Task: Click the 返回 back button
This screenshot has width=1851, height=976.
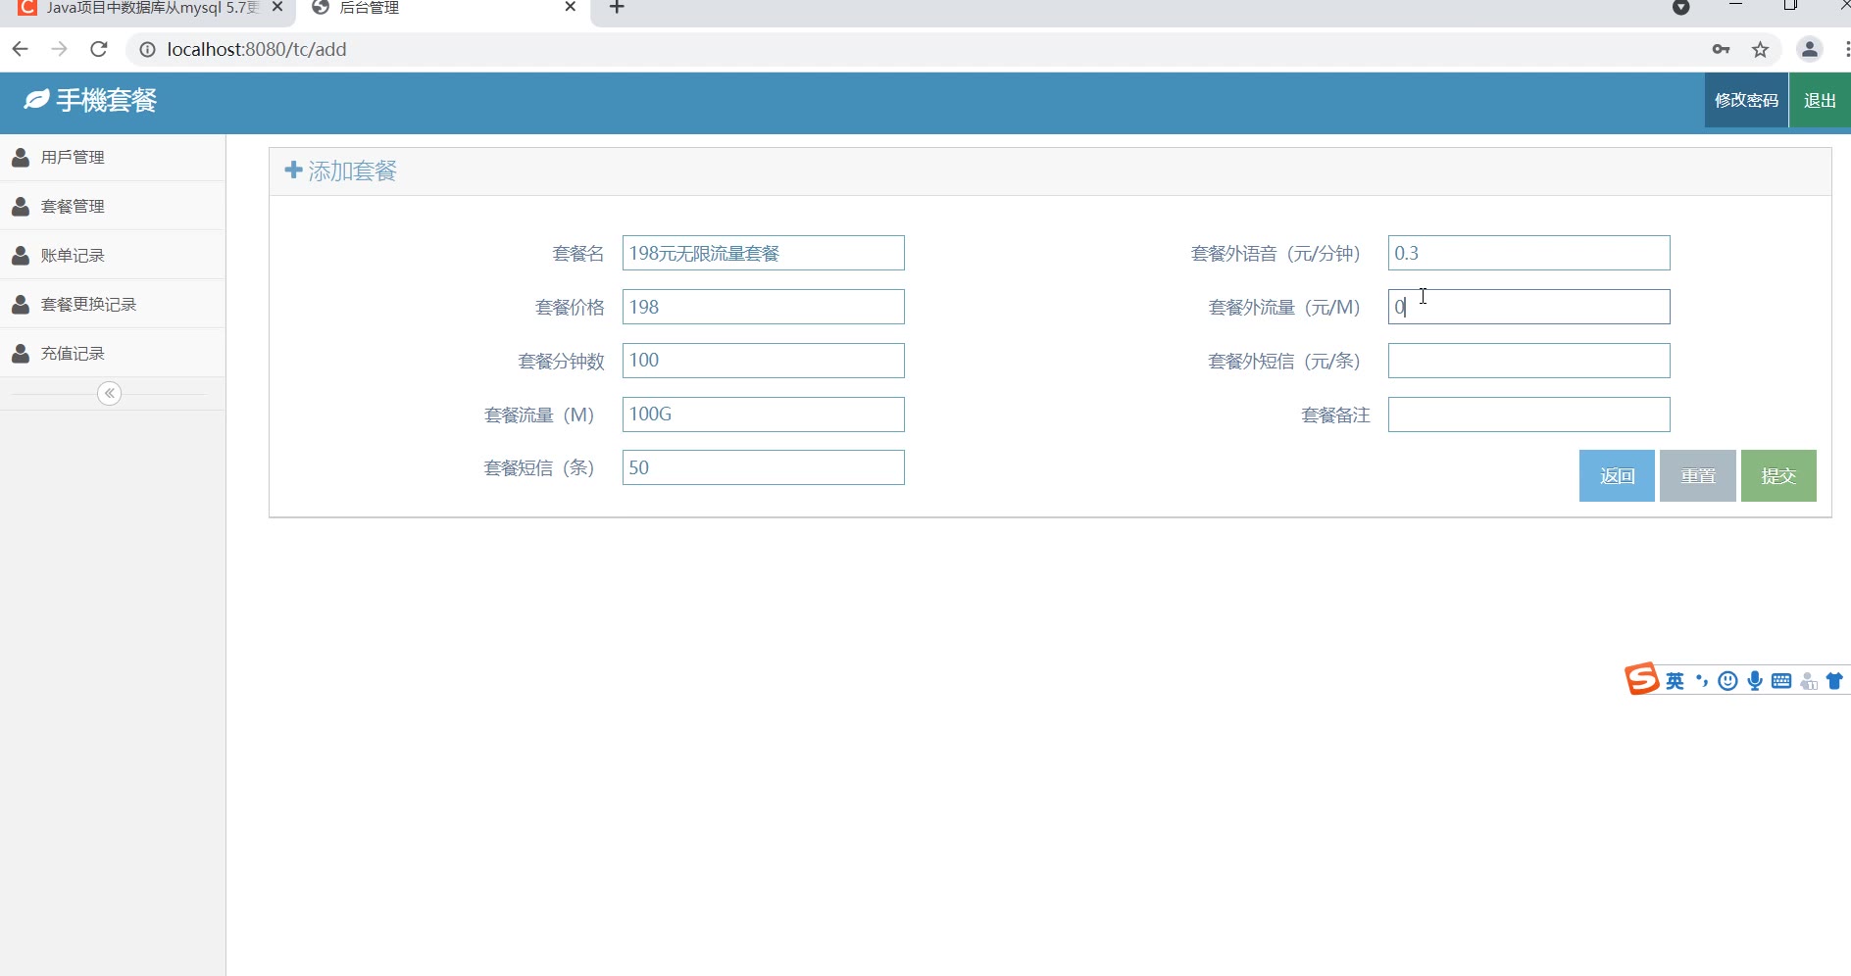Action: pyautogui.click(x=1617, y=475)
